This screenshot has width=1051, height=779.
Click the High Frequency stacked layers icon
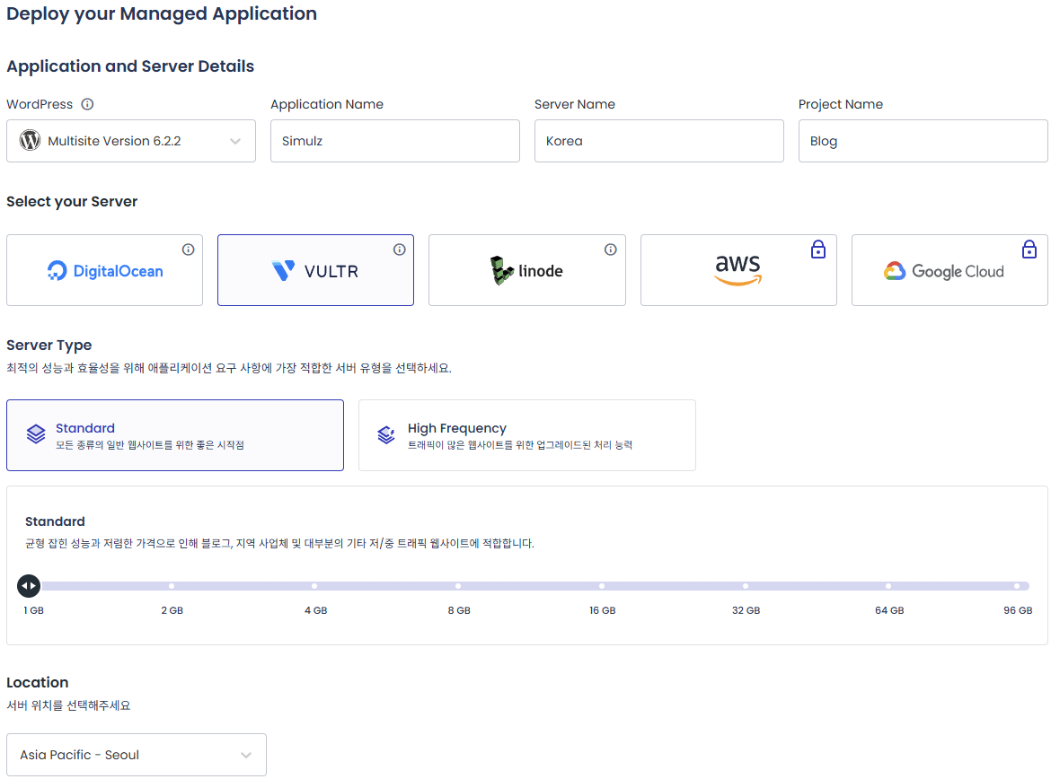(387, 434)
